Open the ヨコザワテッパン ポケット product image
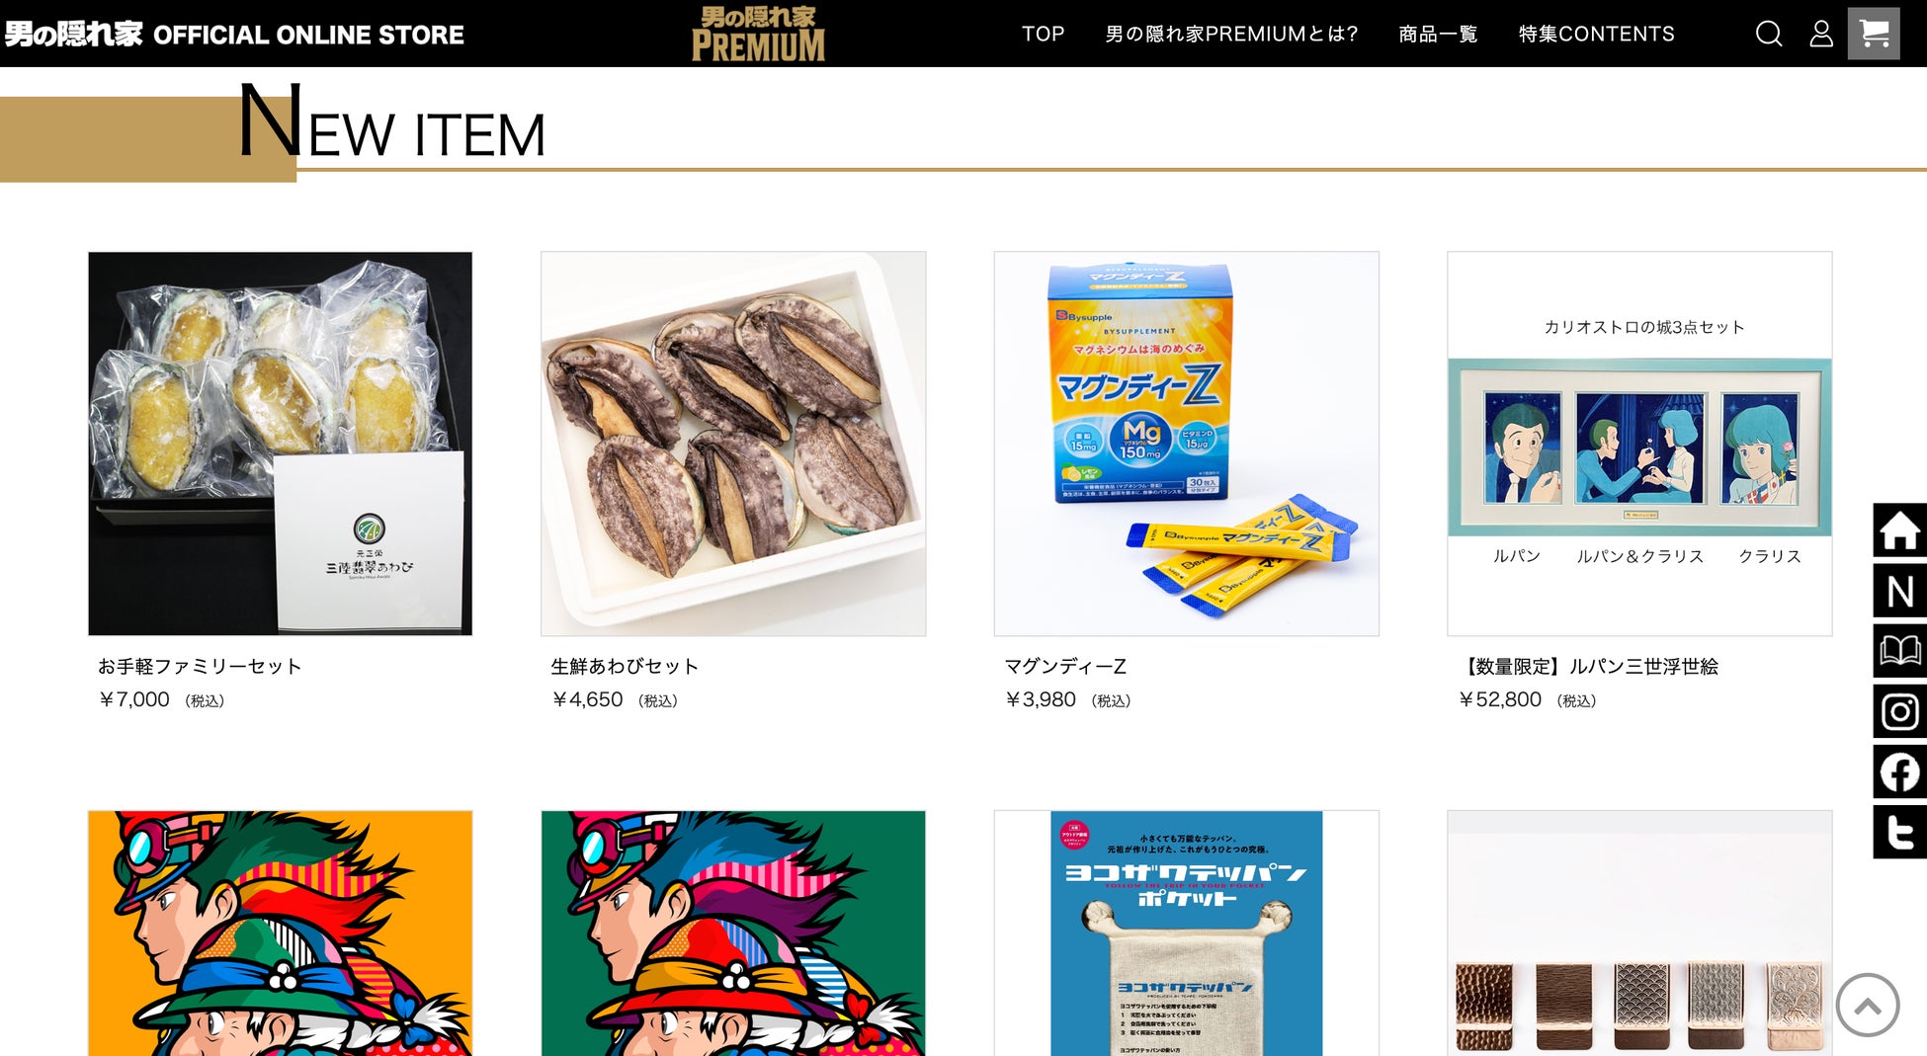The width and height of the screenshot is (1927, 1056). coord(1186,934)
